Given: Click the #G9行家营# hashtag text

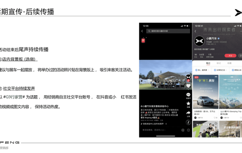Looking at the screenshot, I should [x=14, y=97].
